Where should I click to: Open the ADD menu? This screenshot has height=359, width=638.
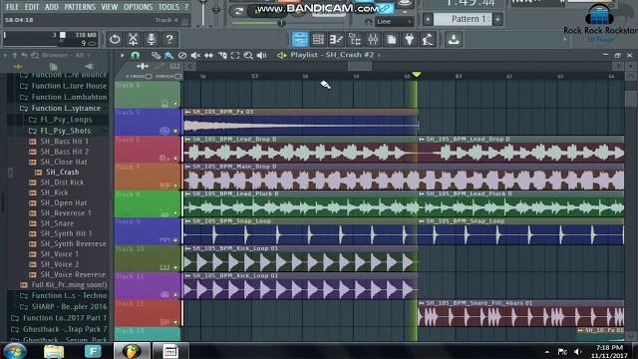tap(52, 7)
